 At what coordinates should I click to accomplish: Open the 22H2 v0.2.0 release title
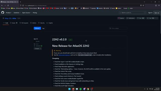pos(59,39)
